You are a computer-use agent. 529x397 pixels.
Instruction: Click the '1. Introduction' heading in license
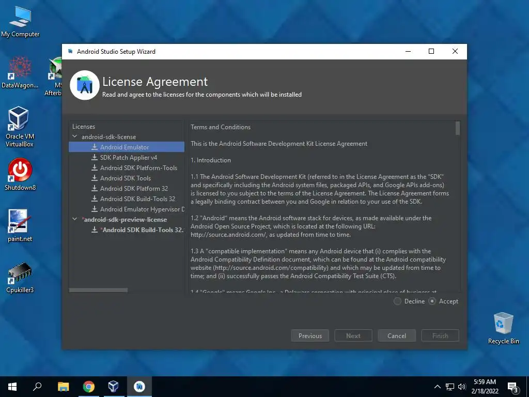point(211,160)
